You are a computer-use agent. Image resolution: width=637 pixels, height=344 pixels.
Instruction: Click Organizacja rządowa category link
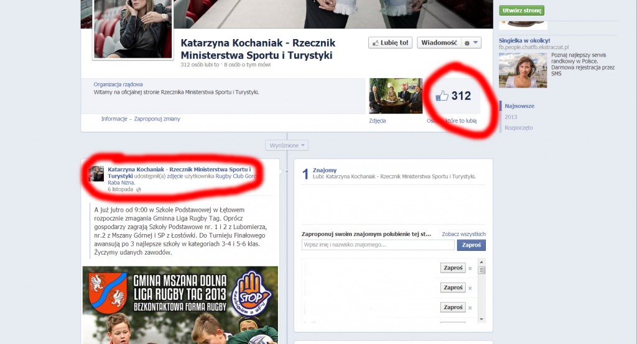[x=118, y=84]
